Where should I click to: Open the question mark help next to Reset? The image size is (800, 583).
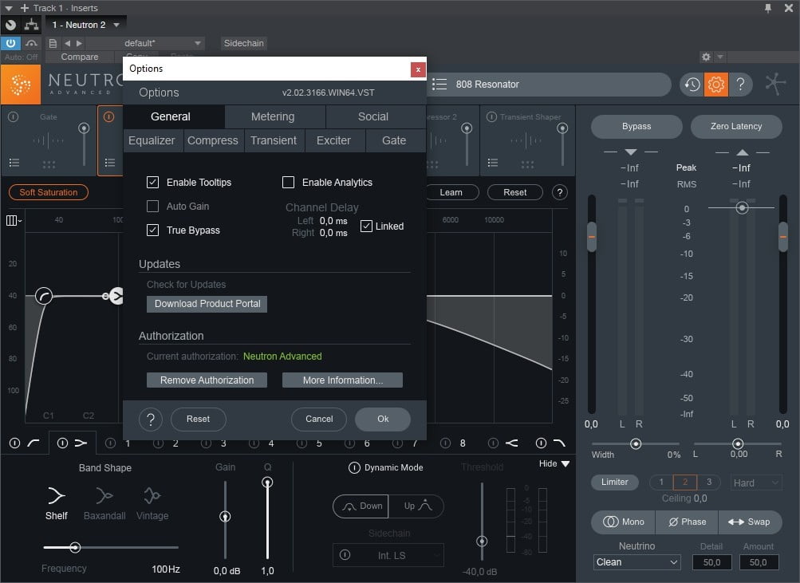point(560,192)
